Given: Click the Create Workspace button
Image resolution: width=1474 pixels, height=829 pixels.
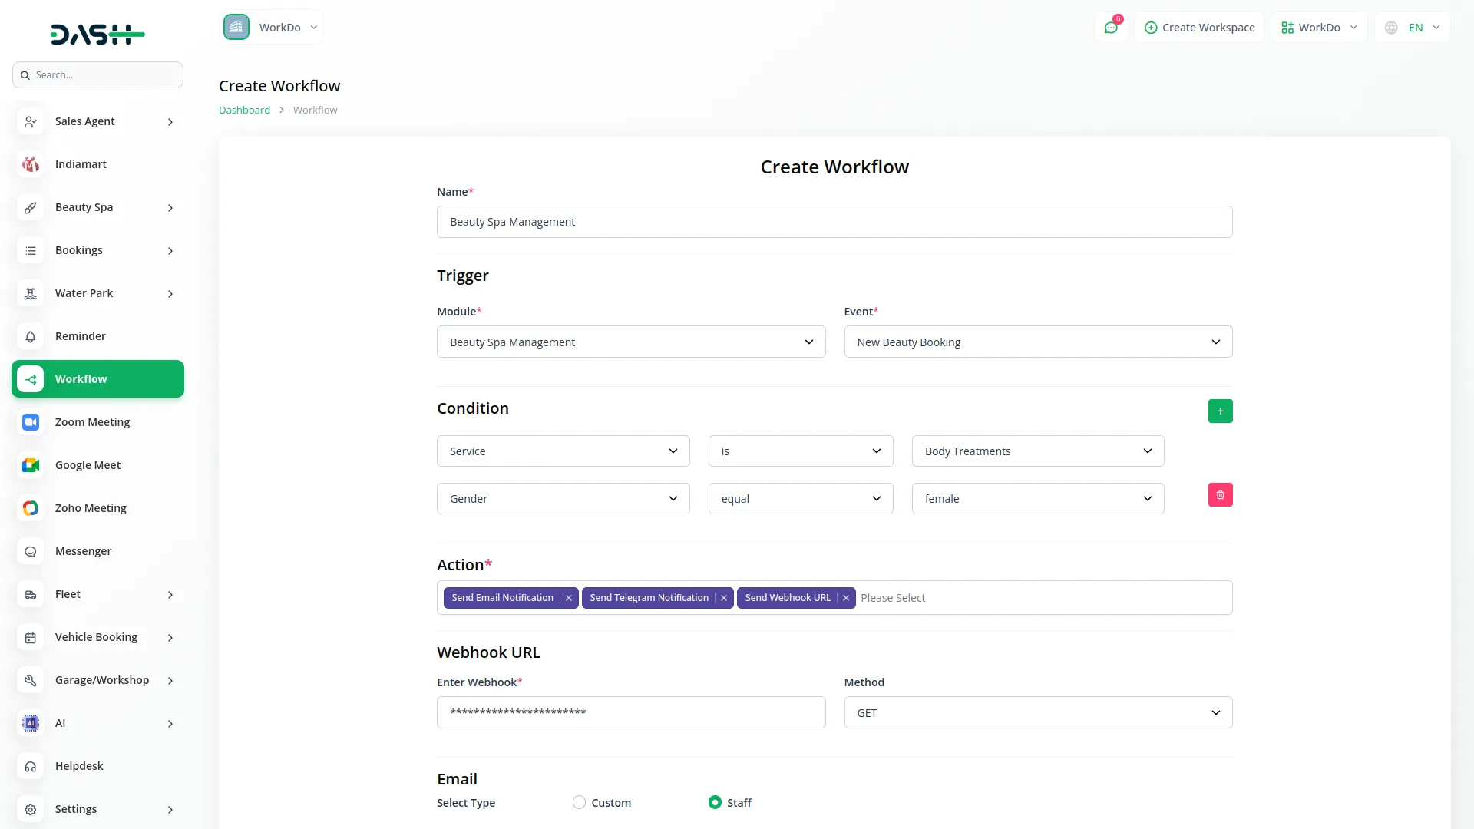Looking at the screenshot, I should click(1199, 27).
